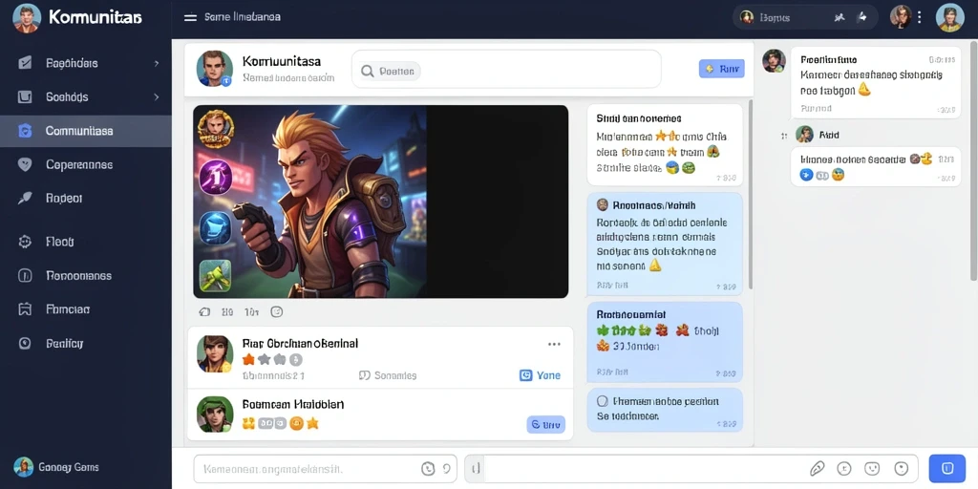This screenshot has width=978, height=489.
Task: Open the Bagohdars sidebar item
Action: [x=85, y=63]
